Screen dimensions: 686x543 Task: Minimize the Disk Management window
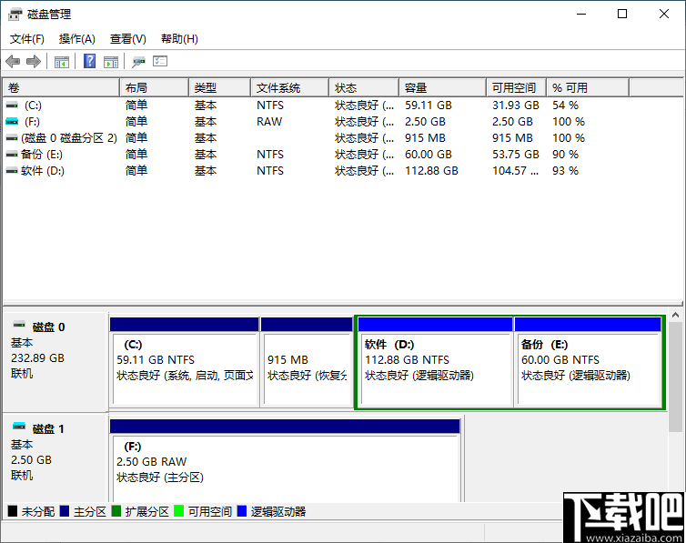581,14
